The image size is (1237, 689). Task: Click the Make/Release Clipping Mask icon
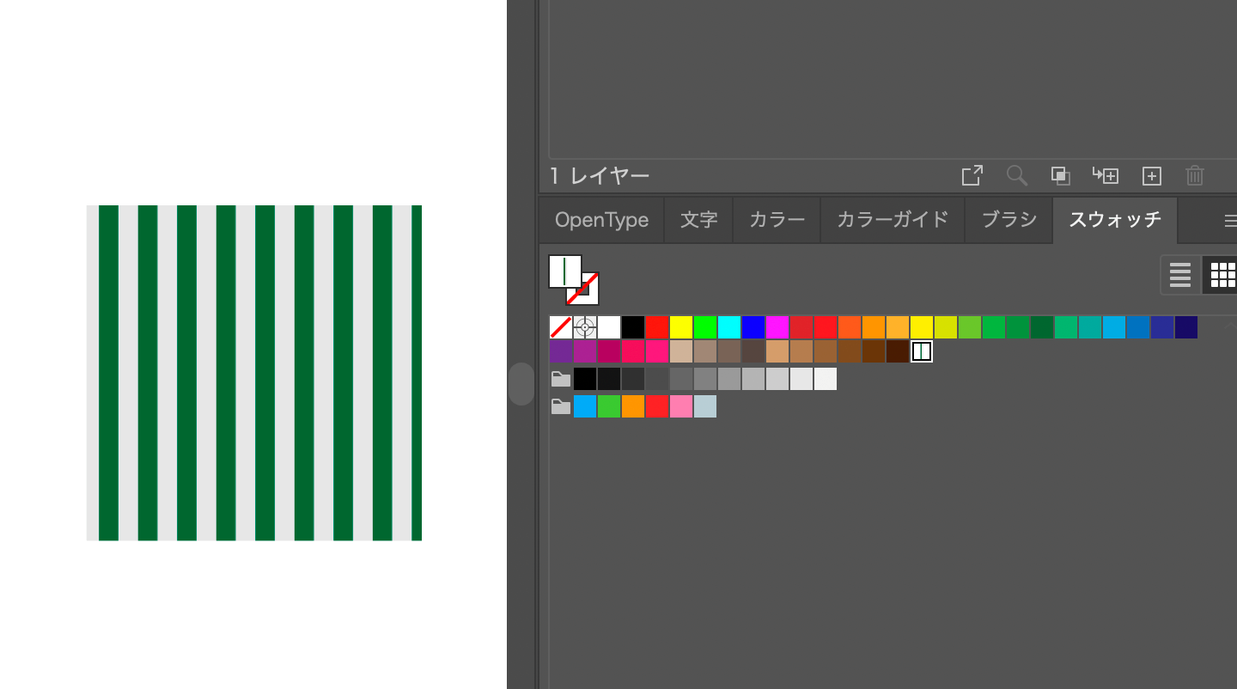pos(1061,176)
